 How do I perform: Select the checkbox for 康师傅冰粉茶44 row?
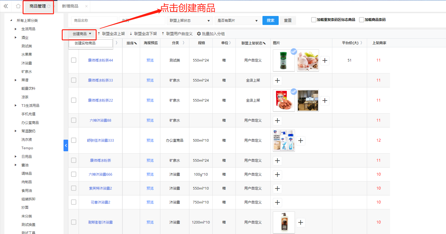click(x=74, y=60)
